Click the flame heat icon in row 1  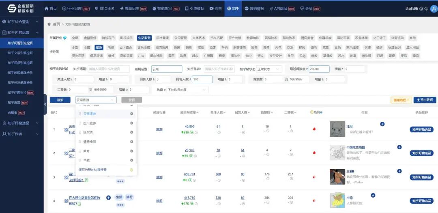coord(314,129)
